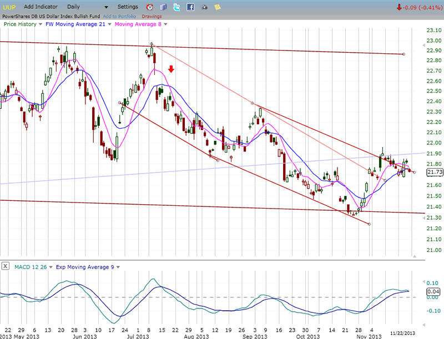Click the UUP ticker symbol field
The image size is (444, 339).
click(x=10, y=7)
